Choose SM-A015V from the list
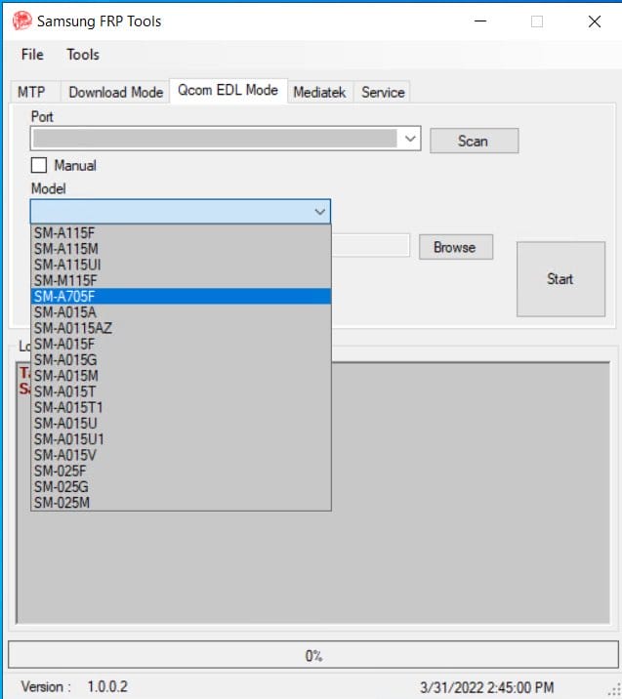Screen dimensions: 622x699 [181, 455]
